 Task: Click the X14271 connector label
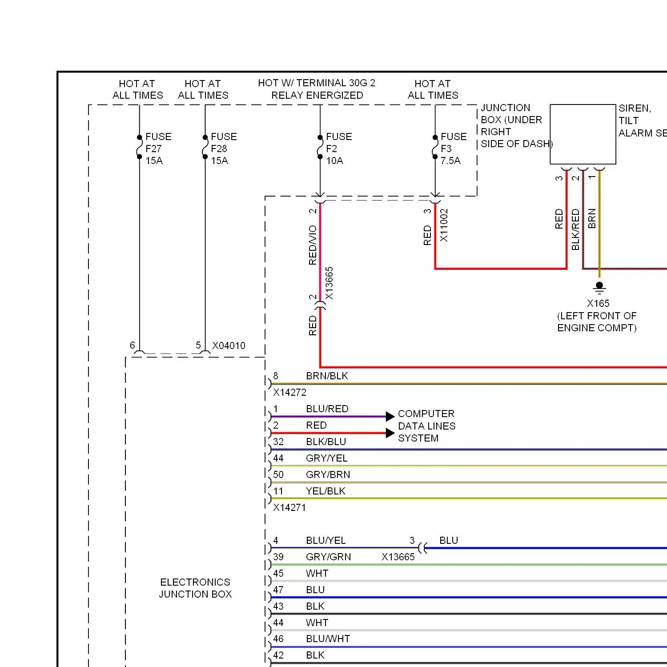(289, 507)
